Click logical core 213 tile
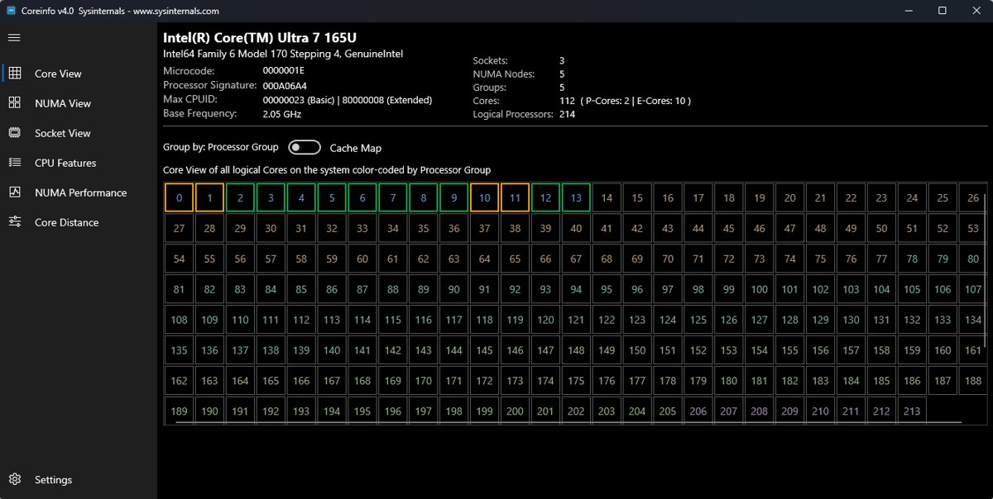This screenshot has height=499, width=993. point(912,411)
